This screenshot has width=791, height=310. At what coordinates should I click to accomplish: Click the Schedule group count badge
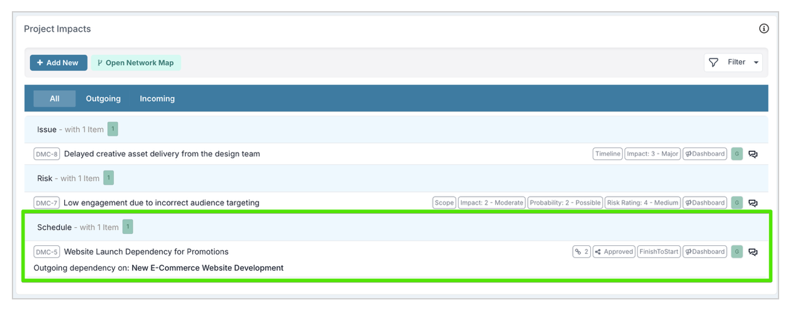click(x=127, y=227)
